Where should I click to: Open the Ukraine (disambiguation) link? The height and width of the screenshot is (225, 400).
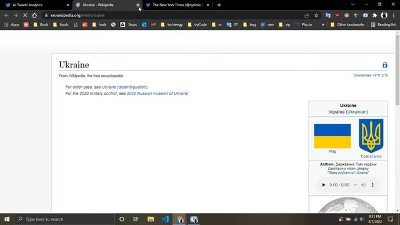click(124, 87)
